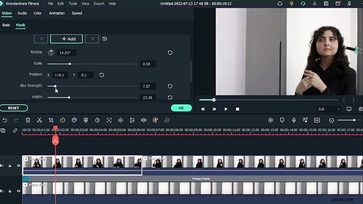Stop preview playback
The height and width of the screenshot is (204, 363).
tap(237, 109)
